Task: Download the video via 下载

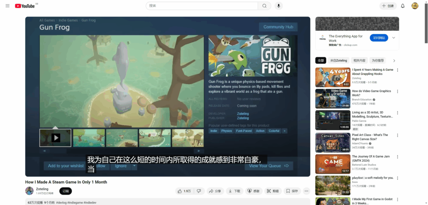Action: pyautogui.click(x=234, y=191)
